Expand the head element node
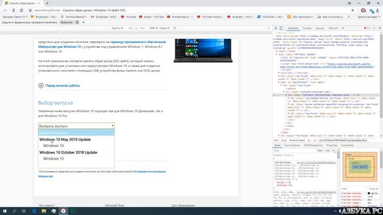The height and width of the screenshot is (215, 383). click(276, 51)
